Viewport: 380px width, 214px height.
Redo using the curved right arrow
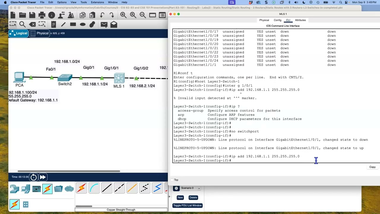(112, 15)
